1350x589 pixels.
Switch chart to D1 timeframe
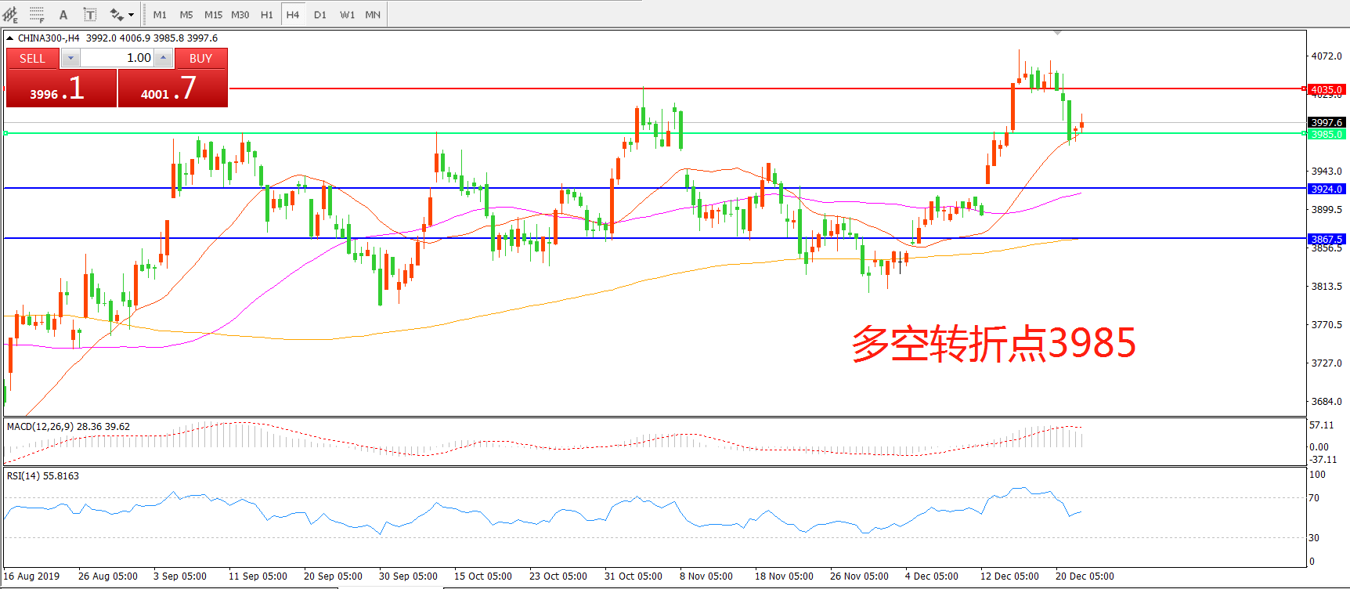click(x=319, y=14)
